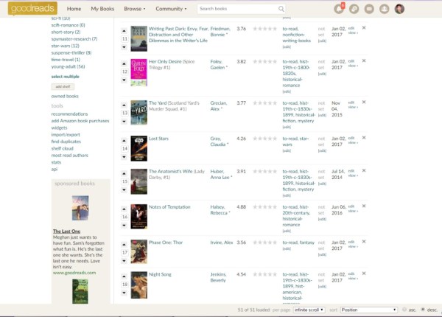The width and height of the screenshot is (442, 317).
Task: Select descending sort order radio
Action: 423,310
